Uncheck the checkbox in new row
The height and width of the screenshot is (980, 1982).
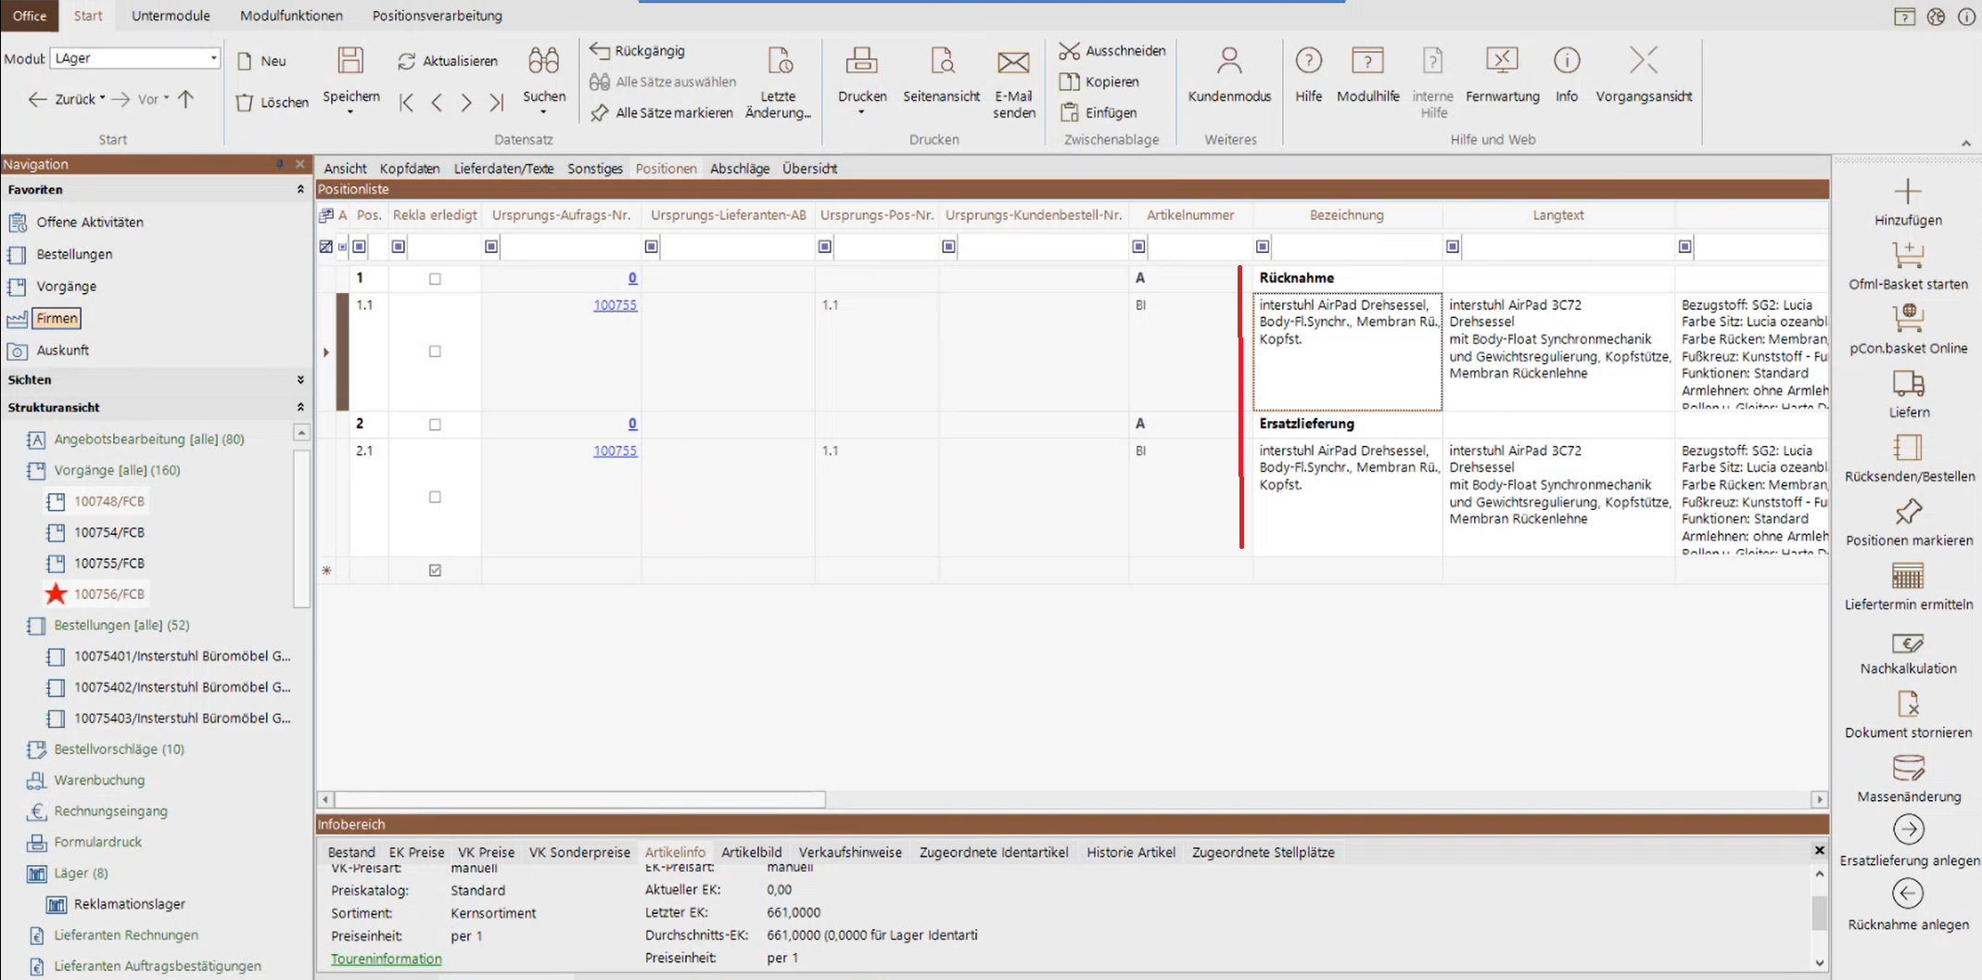tap(435, 571)
